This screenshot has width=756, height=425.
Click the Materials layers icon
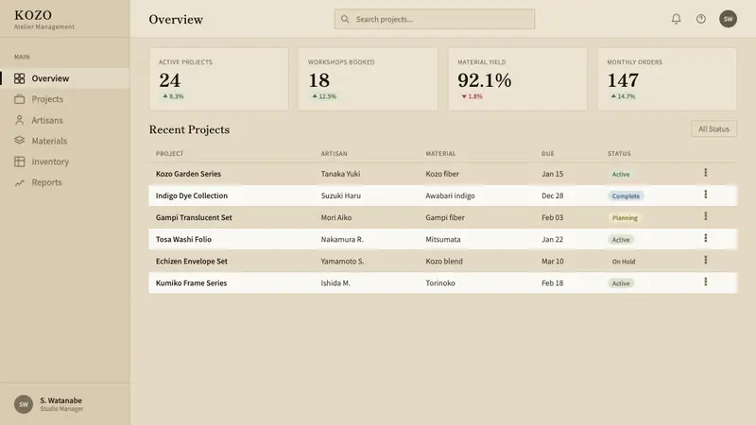[x=19, y=140]
